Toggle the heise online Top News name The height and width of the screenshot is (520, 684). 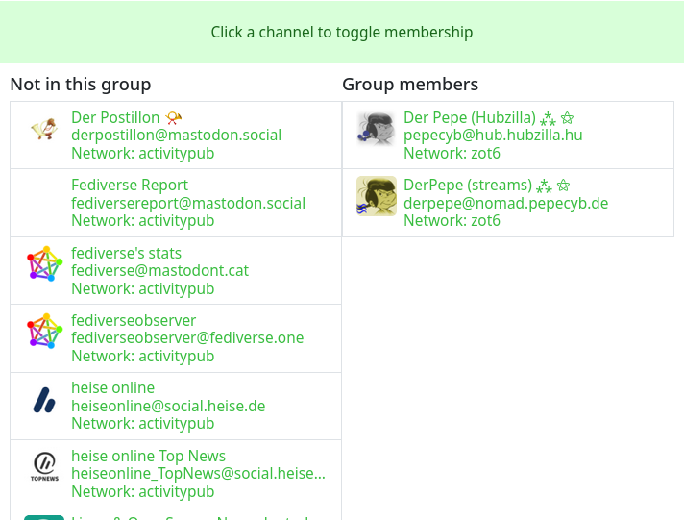point(148,457)
